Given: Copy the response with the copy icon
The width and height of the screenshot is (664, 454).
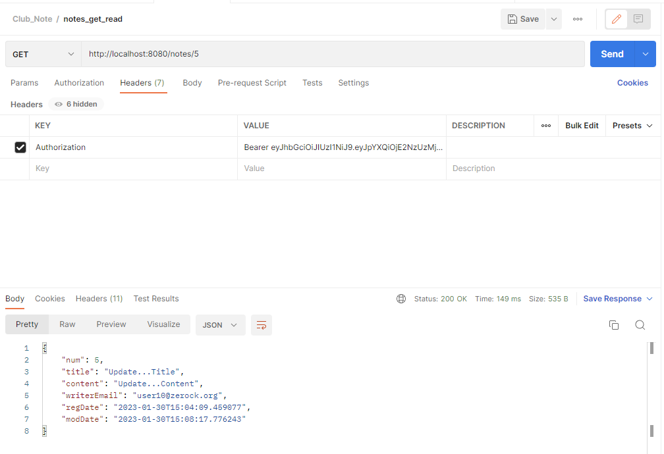Looking at the screenshot, I should (614, 325).
